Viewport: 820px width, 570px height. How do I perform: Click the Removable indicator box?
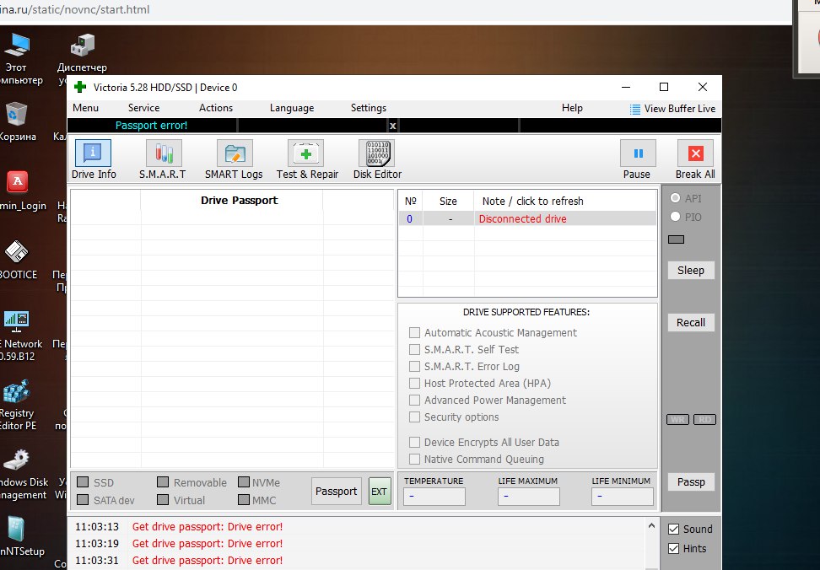coord(163,481)
